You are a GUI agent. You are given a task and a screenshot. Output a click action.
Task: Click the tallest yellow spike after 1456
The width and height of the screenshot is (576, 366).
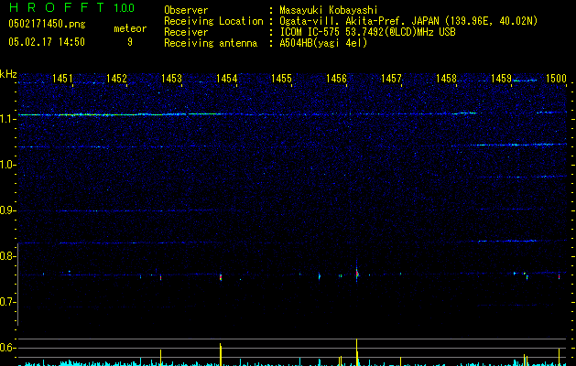click(357, 352)
